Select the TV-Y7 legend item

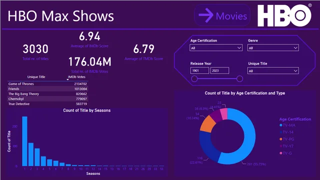pyautogui.click(x=286, y=146)
